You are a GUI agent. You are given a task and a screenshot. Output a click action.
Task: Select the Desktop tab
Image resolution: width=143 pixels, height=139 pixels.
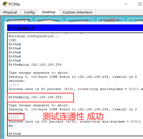pos(49,12)
